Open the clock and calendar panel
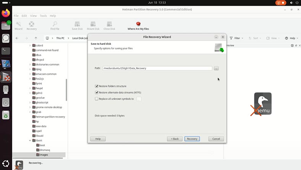The image size is (301, 170). click(157, 3)
